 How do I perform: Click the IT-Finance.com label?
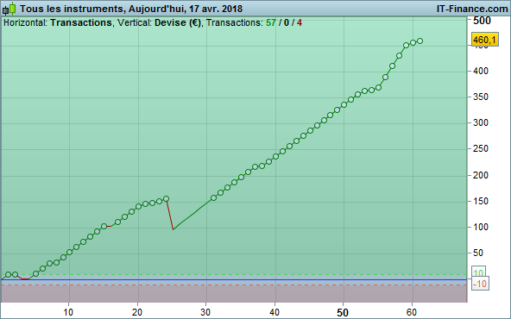pos(472,9)
